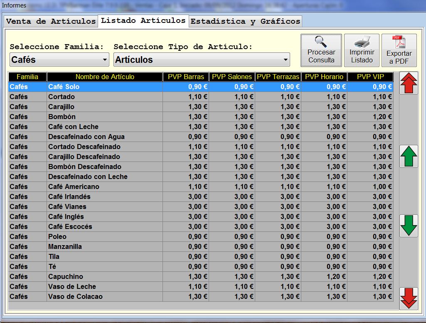Click the Familia column header
The width and height of the screenshot is (426, 323).
coord(27,77)
